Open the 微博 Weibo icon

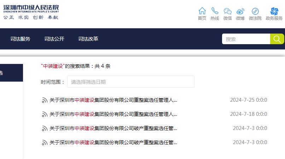click(x=240, y=11)
